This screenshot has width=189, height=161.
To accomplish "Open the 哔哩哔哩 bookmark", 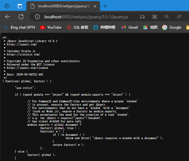I will pos(104,27).
